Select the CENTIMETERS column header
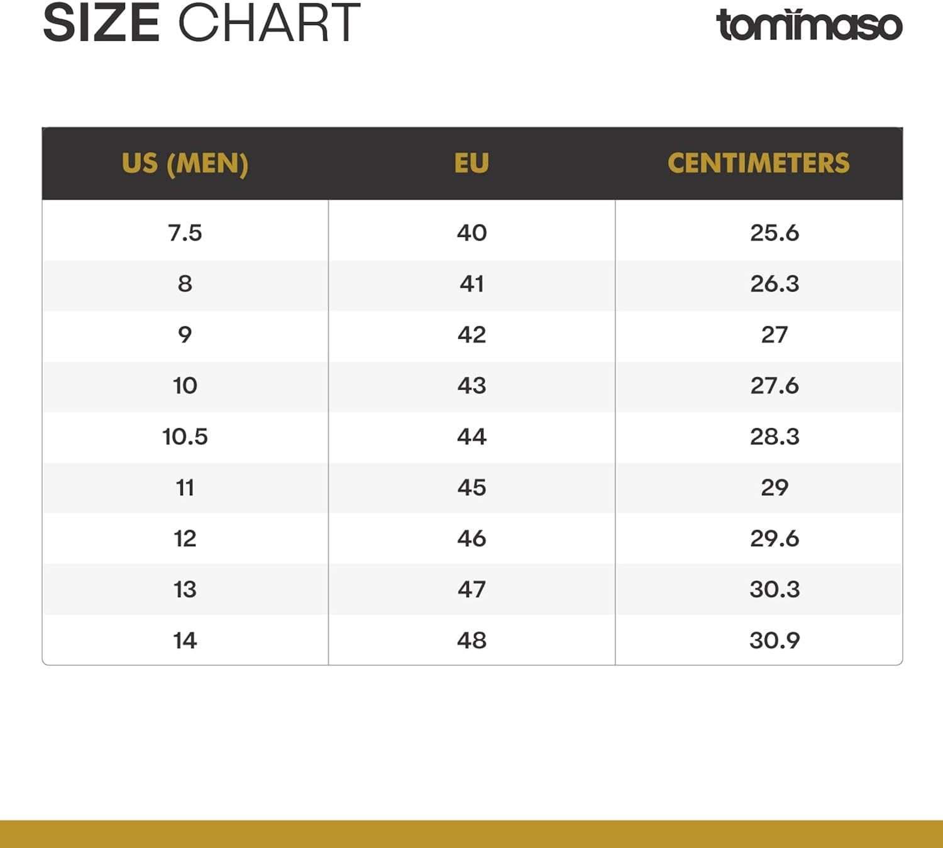 pos(758,163)
